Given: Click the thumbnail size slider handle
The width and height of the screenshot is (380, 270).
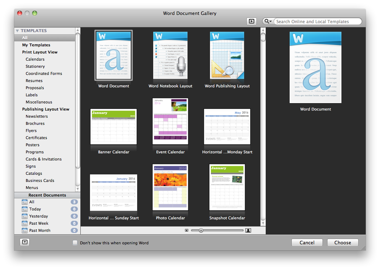Looking at the screenshot, I should (201, 230).
